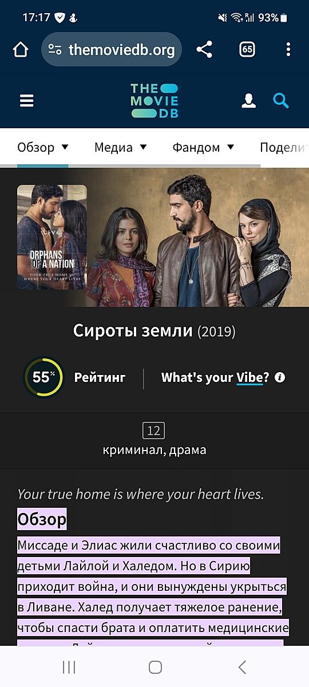Click the What's your Vibe link
Image resolution: width=309 pixels, height=687 pixels.
[x=215, y=377]
